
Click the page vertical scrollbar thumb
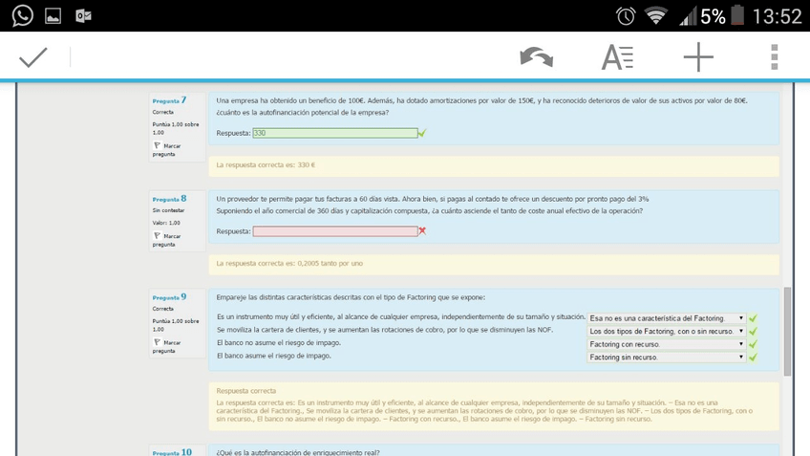coord(787,332)
